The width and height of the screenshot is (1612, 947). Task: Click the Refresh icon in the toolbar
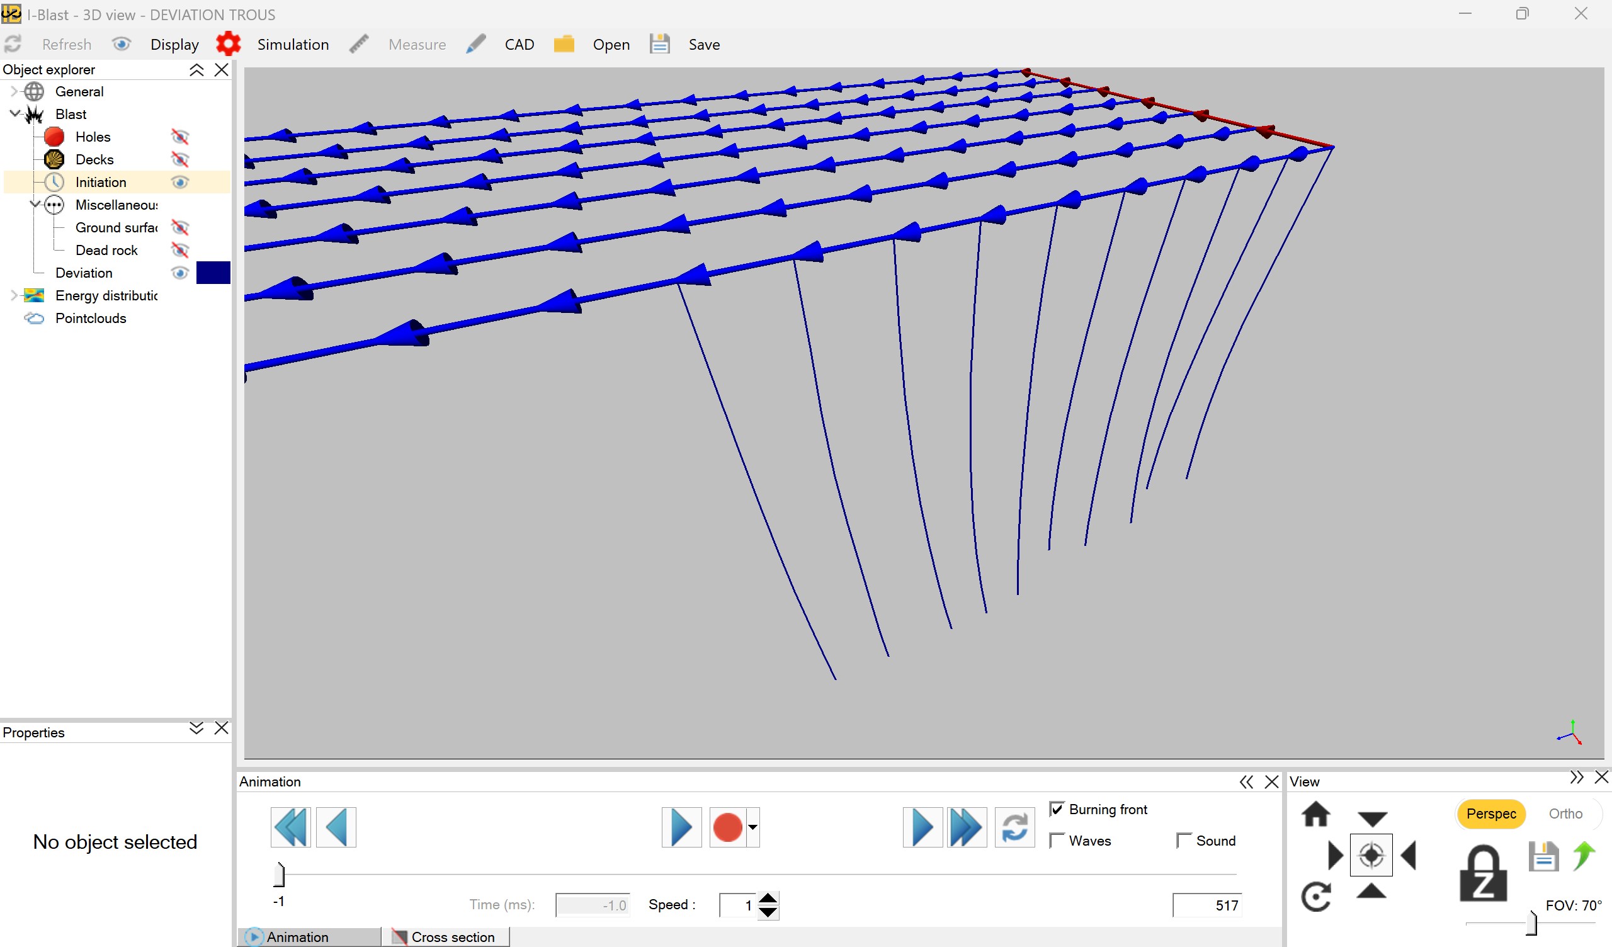click(12, 43)
